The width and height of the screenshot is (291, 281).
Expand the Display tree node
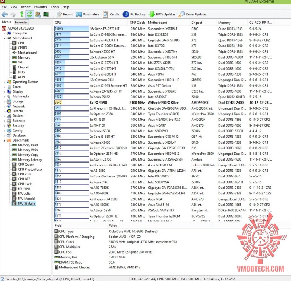point(4,92)
